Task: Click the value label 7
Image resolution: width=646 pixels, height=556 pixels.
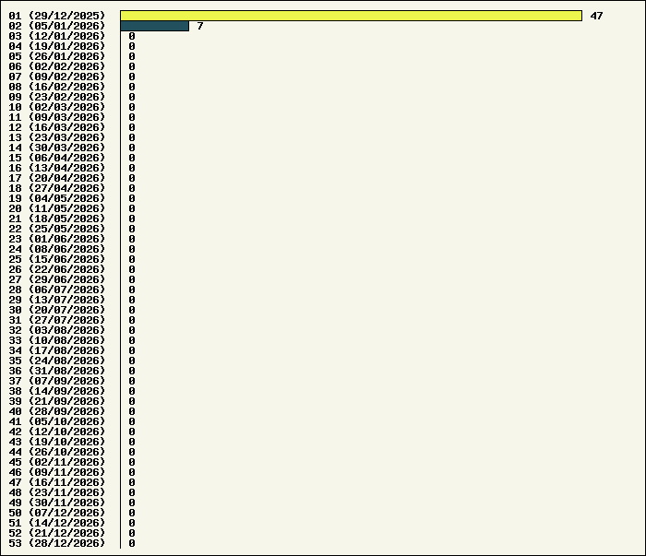Action: coord(199,26)
